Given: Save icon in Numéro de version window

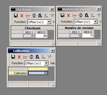Looking at the screenshot, I should tap(62, 15).
